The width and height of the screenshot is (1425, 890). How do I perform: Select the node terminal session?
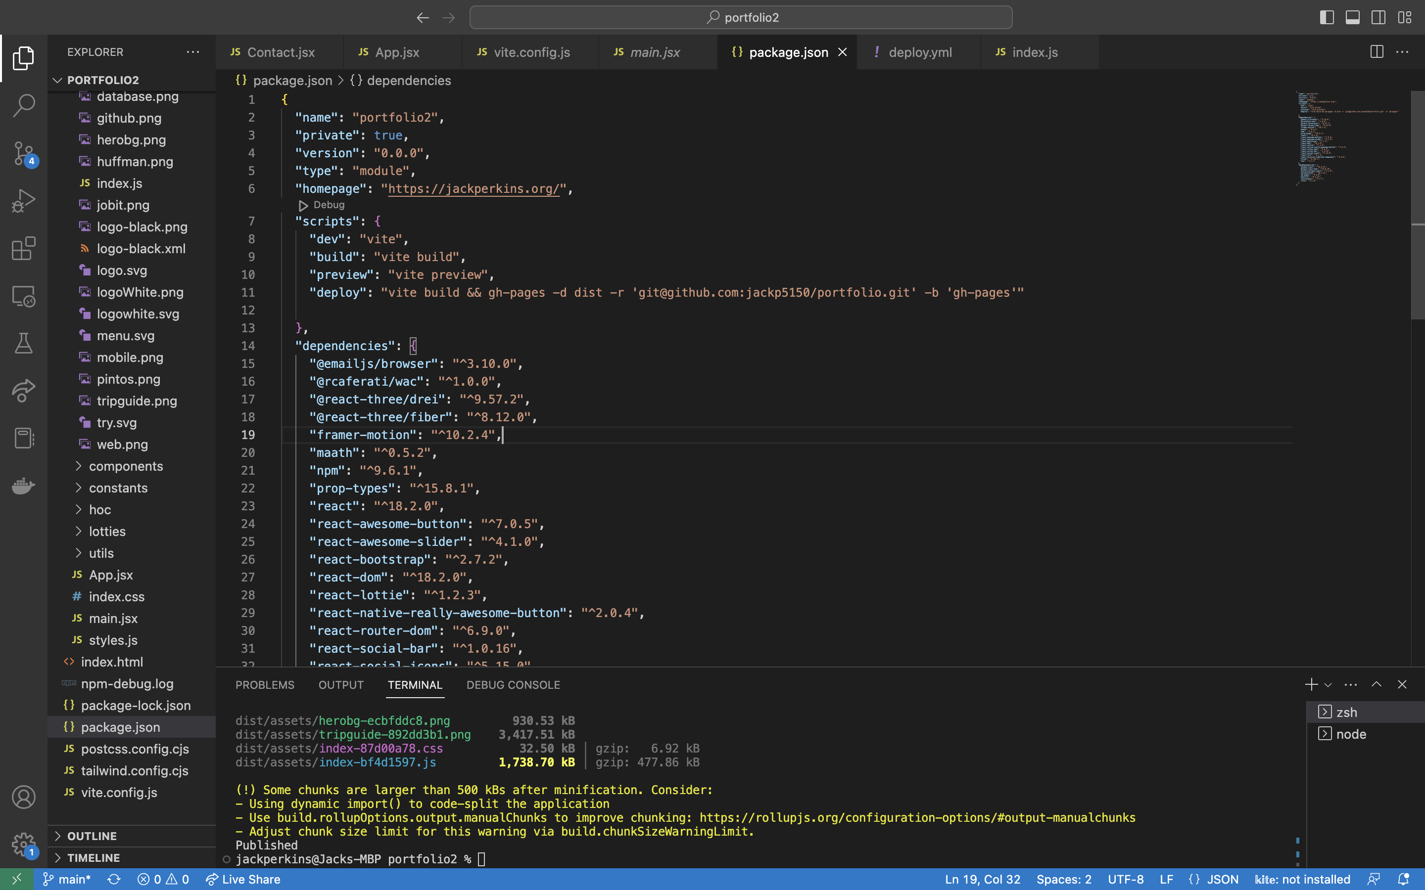tap(1365, 734)
